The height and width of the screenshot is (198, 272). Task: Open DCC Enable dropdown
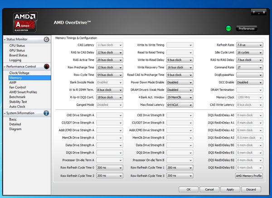(250, 82)
